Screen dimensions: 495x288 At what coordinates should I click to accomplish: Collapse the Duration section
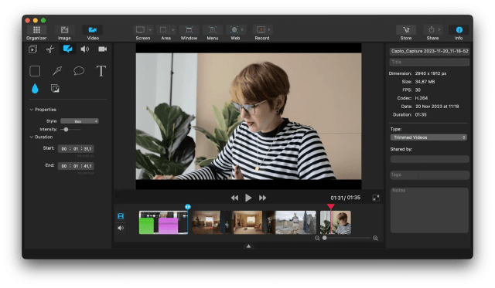pos(31,137)
